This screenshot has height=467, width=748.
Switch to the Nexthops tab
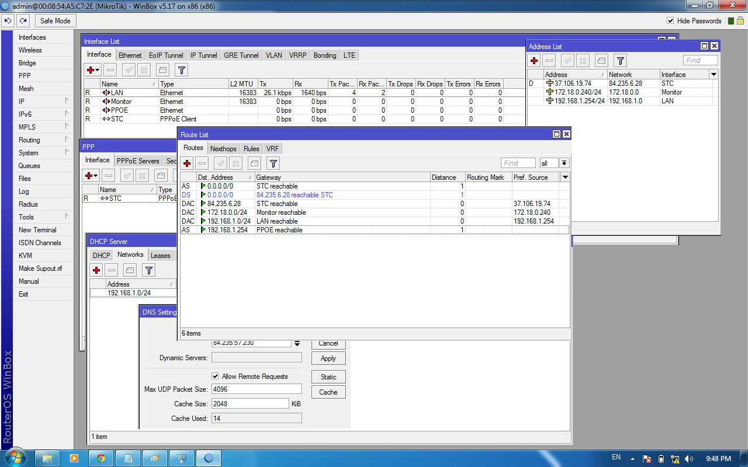tap(223, 149)
